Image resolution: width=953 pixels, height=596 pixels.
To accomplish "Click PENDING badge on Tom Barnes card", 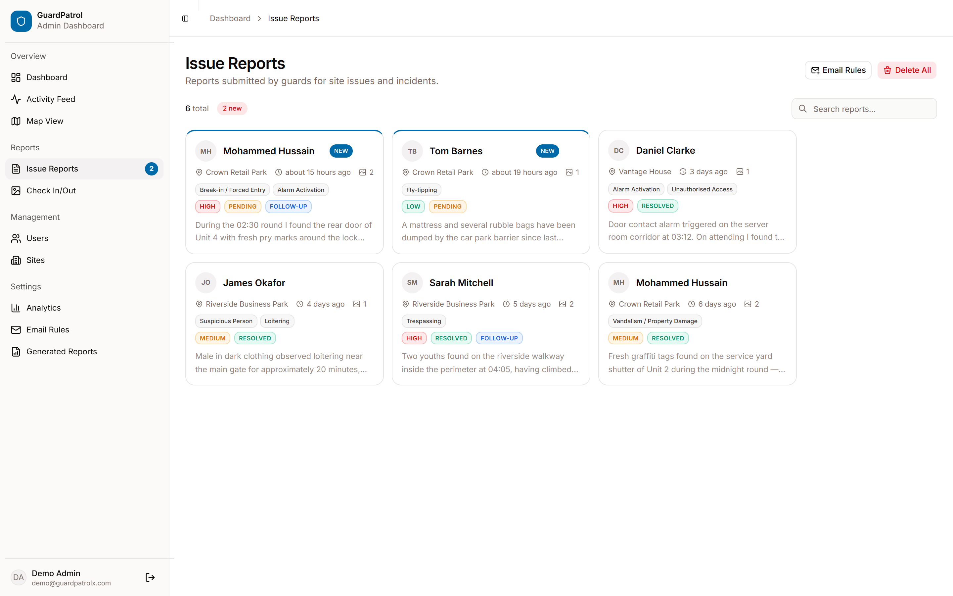I will coord(447,207).
